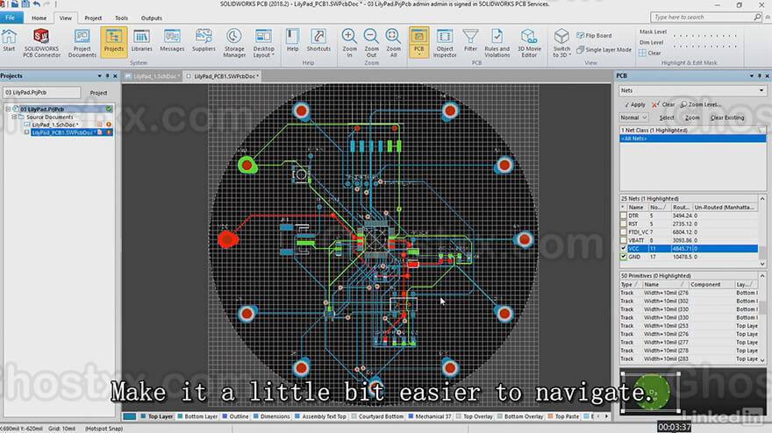772x433 pixels.
Task: Toggle the DTR net checkbox
Action: [x=624, y=216]
